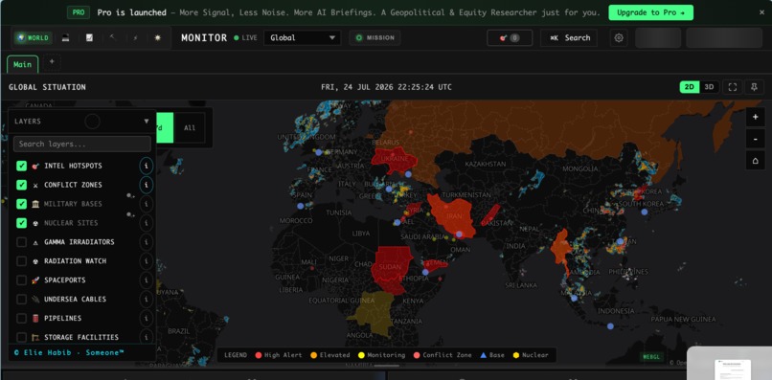Show info for Undersea Cables layer
Viewport: 772px width, 380px height.
point(146,300)
